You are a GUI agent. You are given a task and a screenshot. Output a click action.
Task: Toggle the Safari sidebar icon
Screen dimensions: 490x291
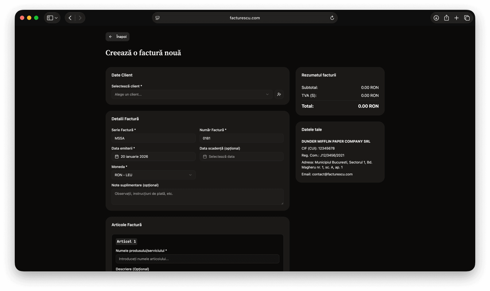[50, 18]
